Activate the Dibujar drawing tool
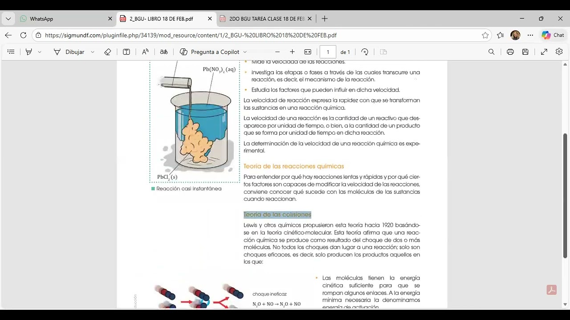Viewport: 570px width, 320px height. [x=69, y=52]
